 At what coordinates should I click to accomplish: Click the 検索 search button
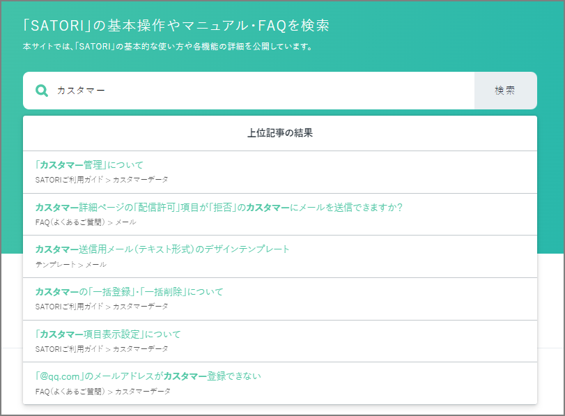(x=505, y=91)
